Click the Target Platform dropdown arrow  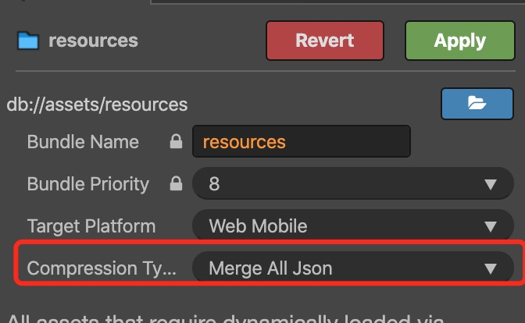(491, 227)
